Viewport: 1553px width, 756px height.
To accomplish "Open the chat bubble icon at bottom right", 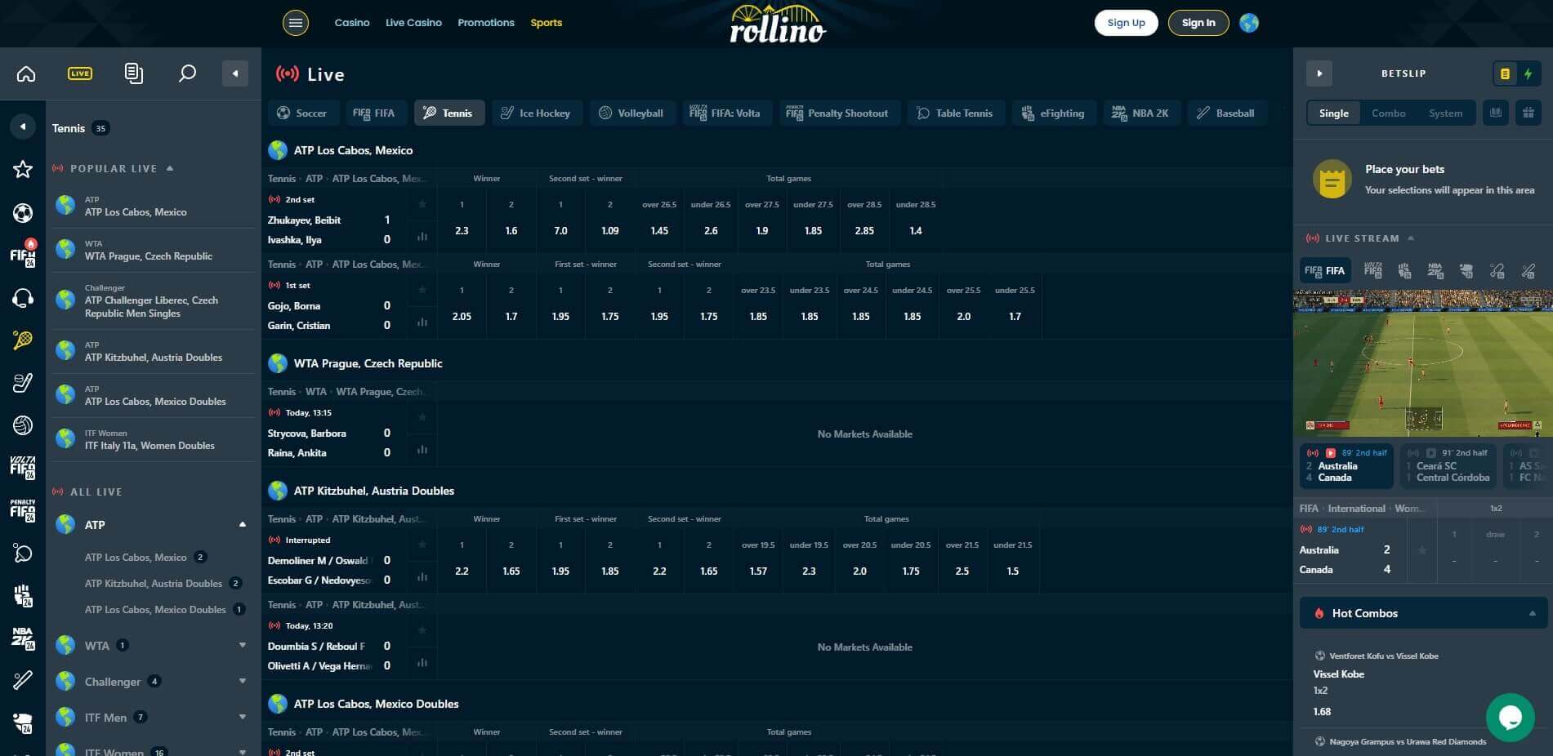I will tap(1511, 717).
